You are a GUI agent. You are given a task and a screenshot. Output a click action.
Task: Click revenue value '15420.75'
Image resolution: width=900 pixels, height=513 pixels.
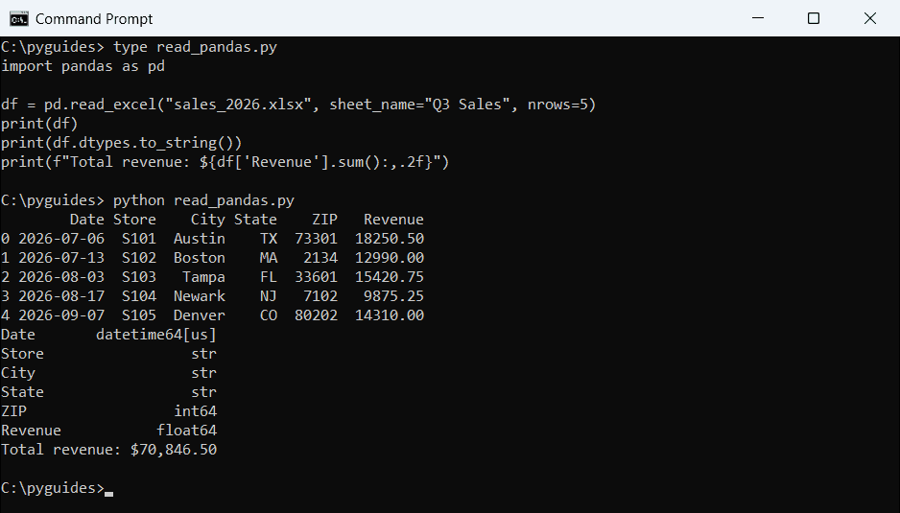390,277
